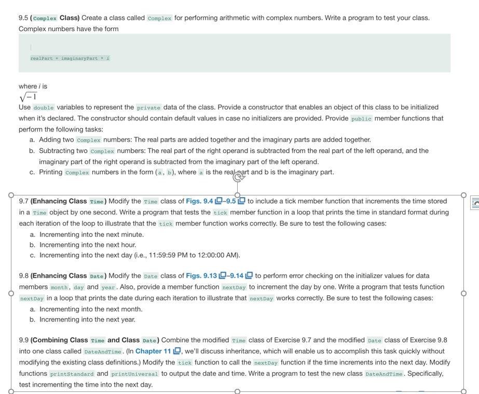Screen dimensions: 479x394
Task: Click the '9.5 (Complex Class)' exercise heading
Action: click(x=49, y=18)
